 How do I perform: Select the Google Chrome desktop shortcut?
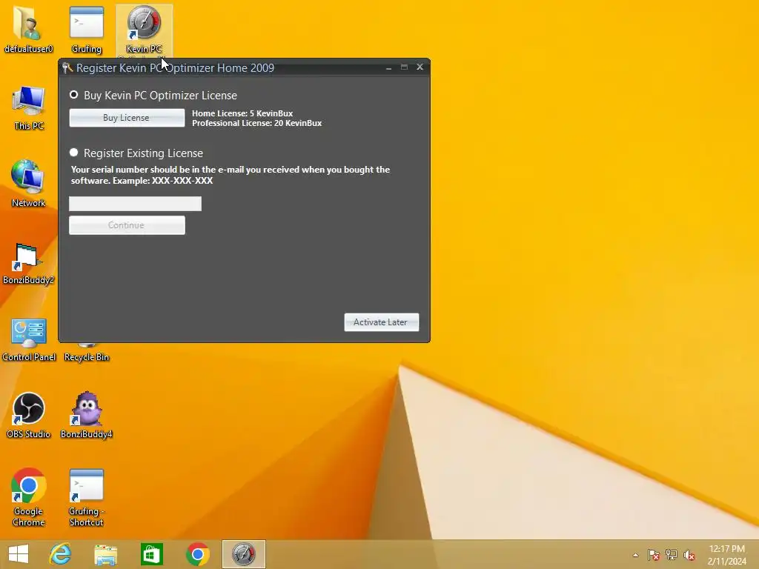tap(29, 497)
